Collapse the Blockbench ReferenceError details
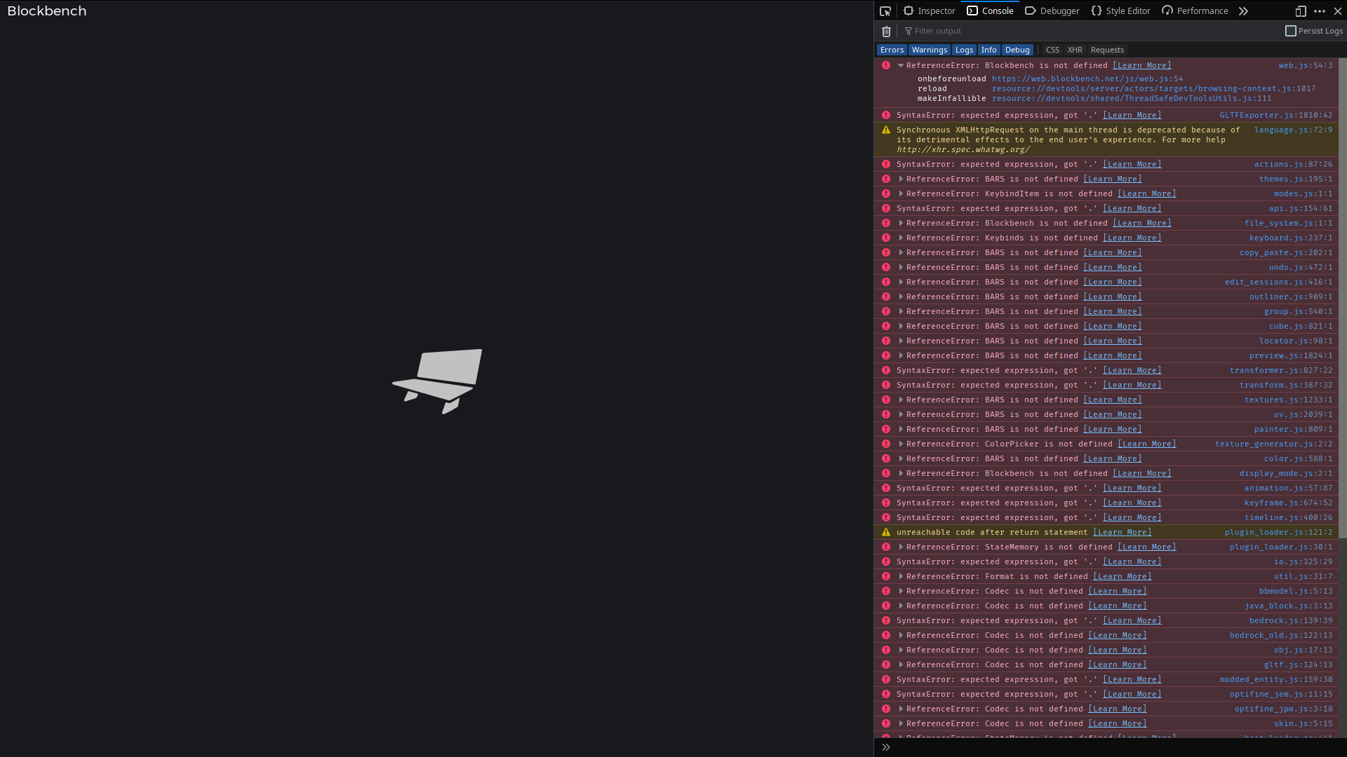Screen dimensions: 1347x757 (900, 64)
